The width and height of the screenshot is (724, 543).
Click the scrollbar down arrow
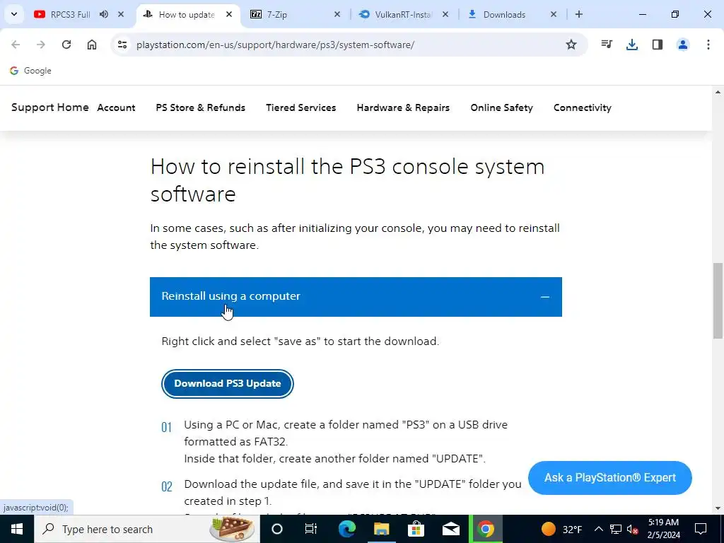pyautogui.click(x=718, y=508)
